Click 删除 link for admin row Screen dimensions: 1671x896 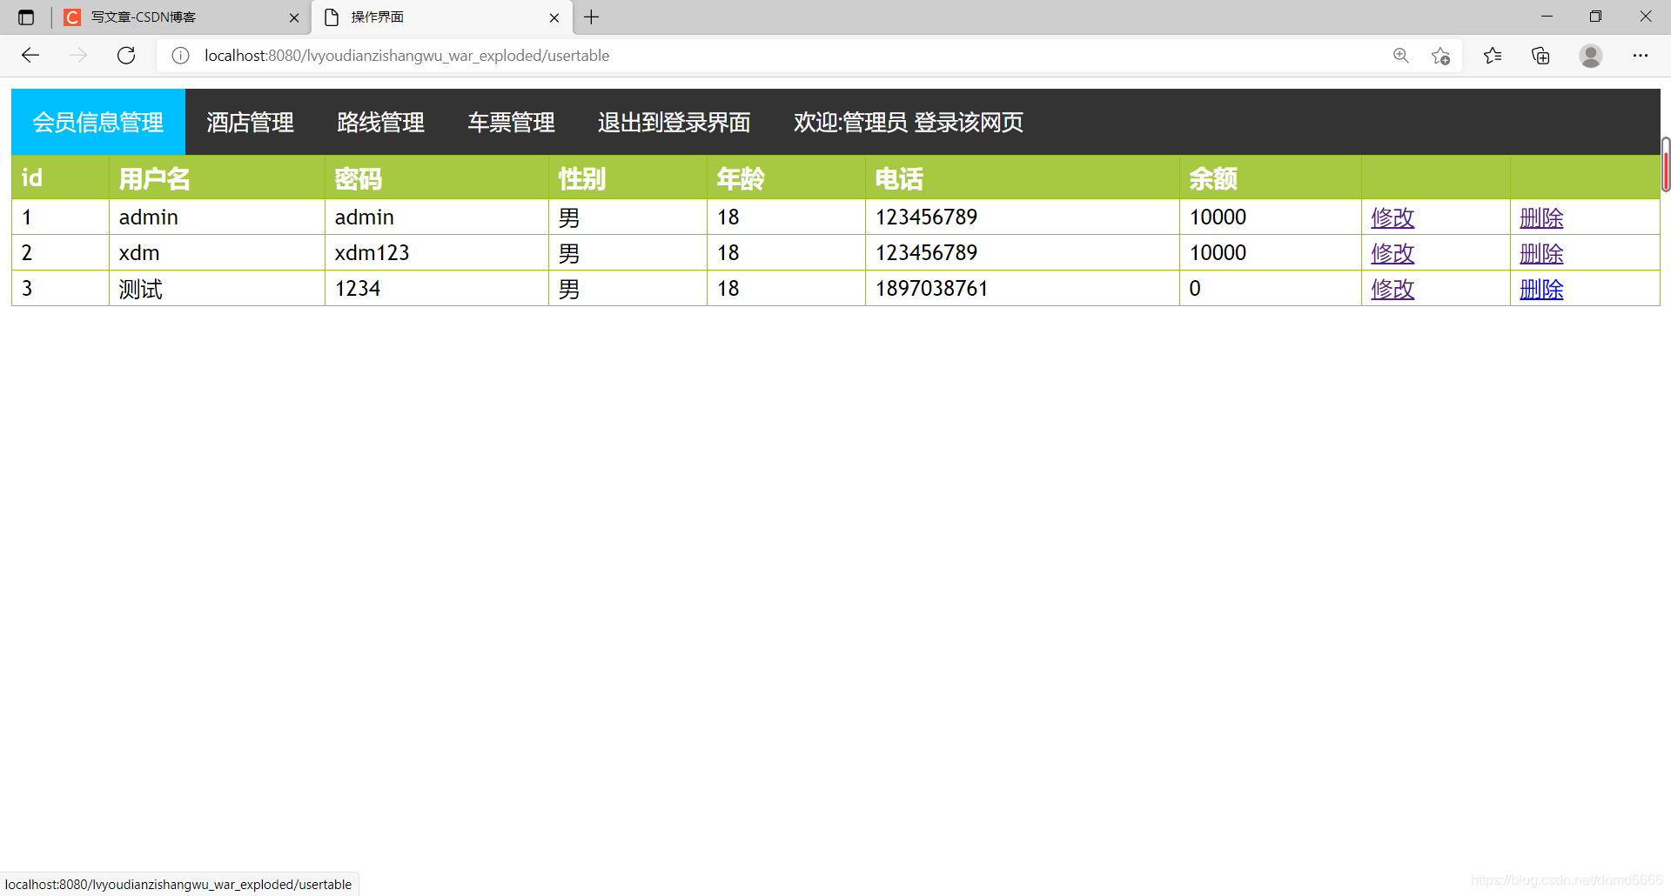click(1541, 217)
